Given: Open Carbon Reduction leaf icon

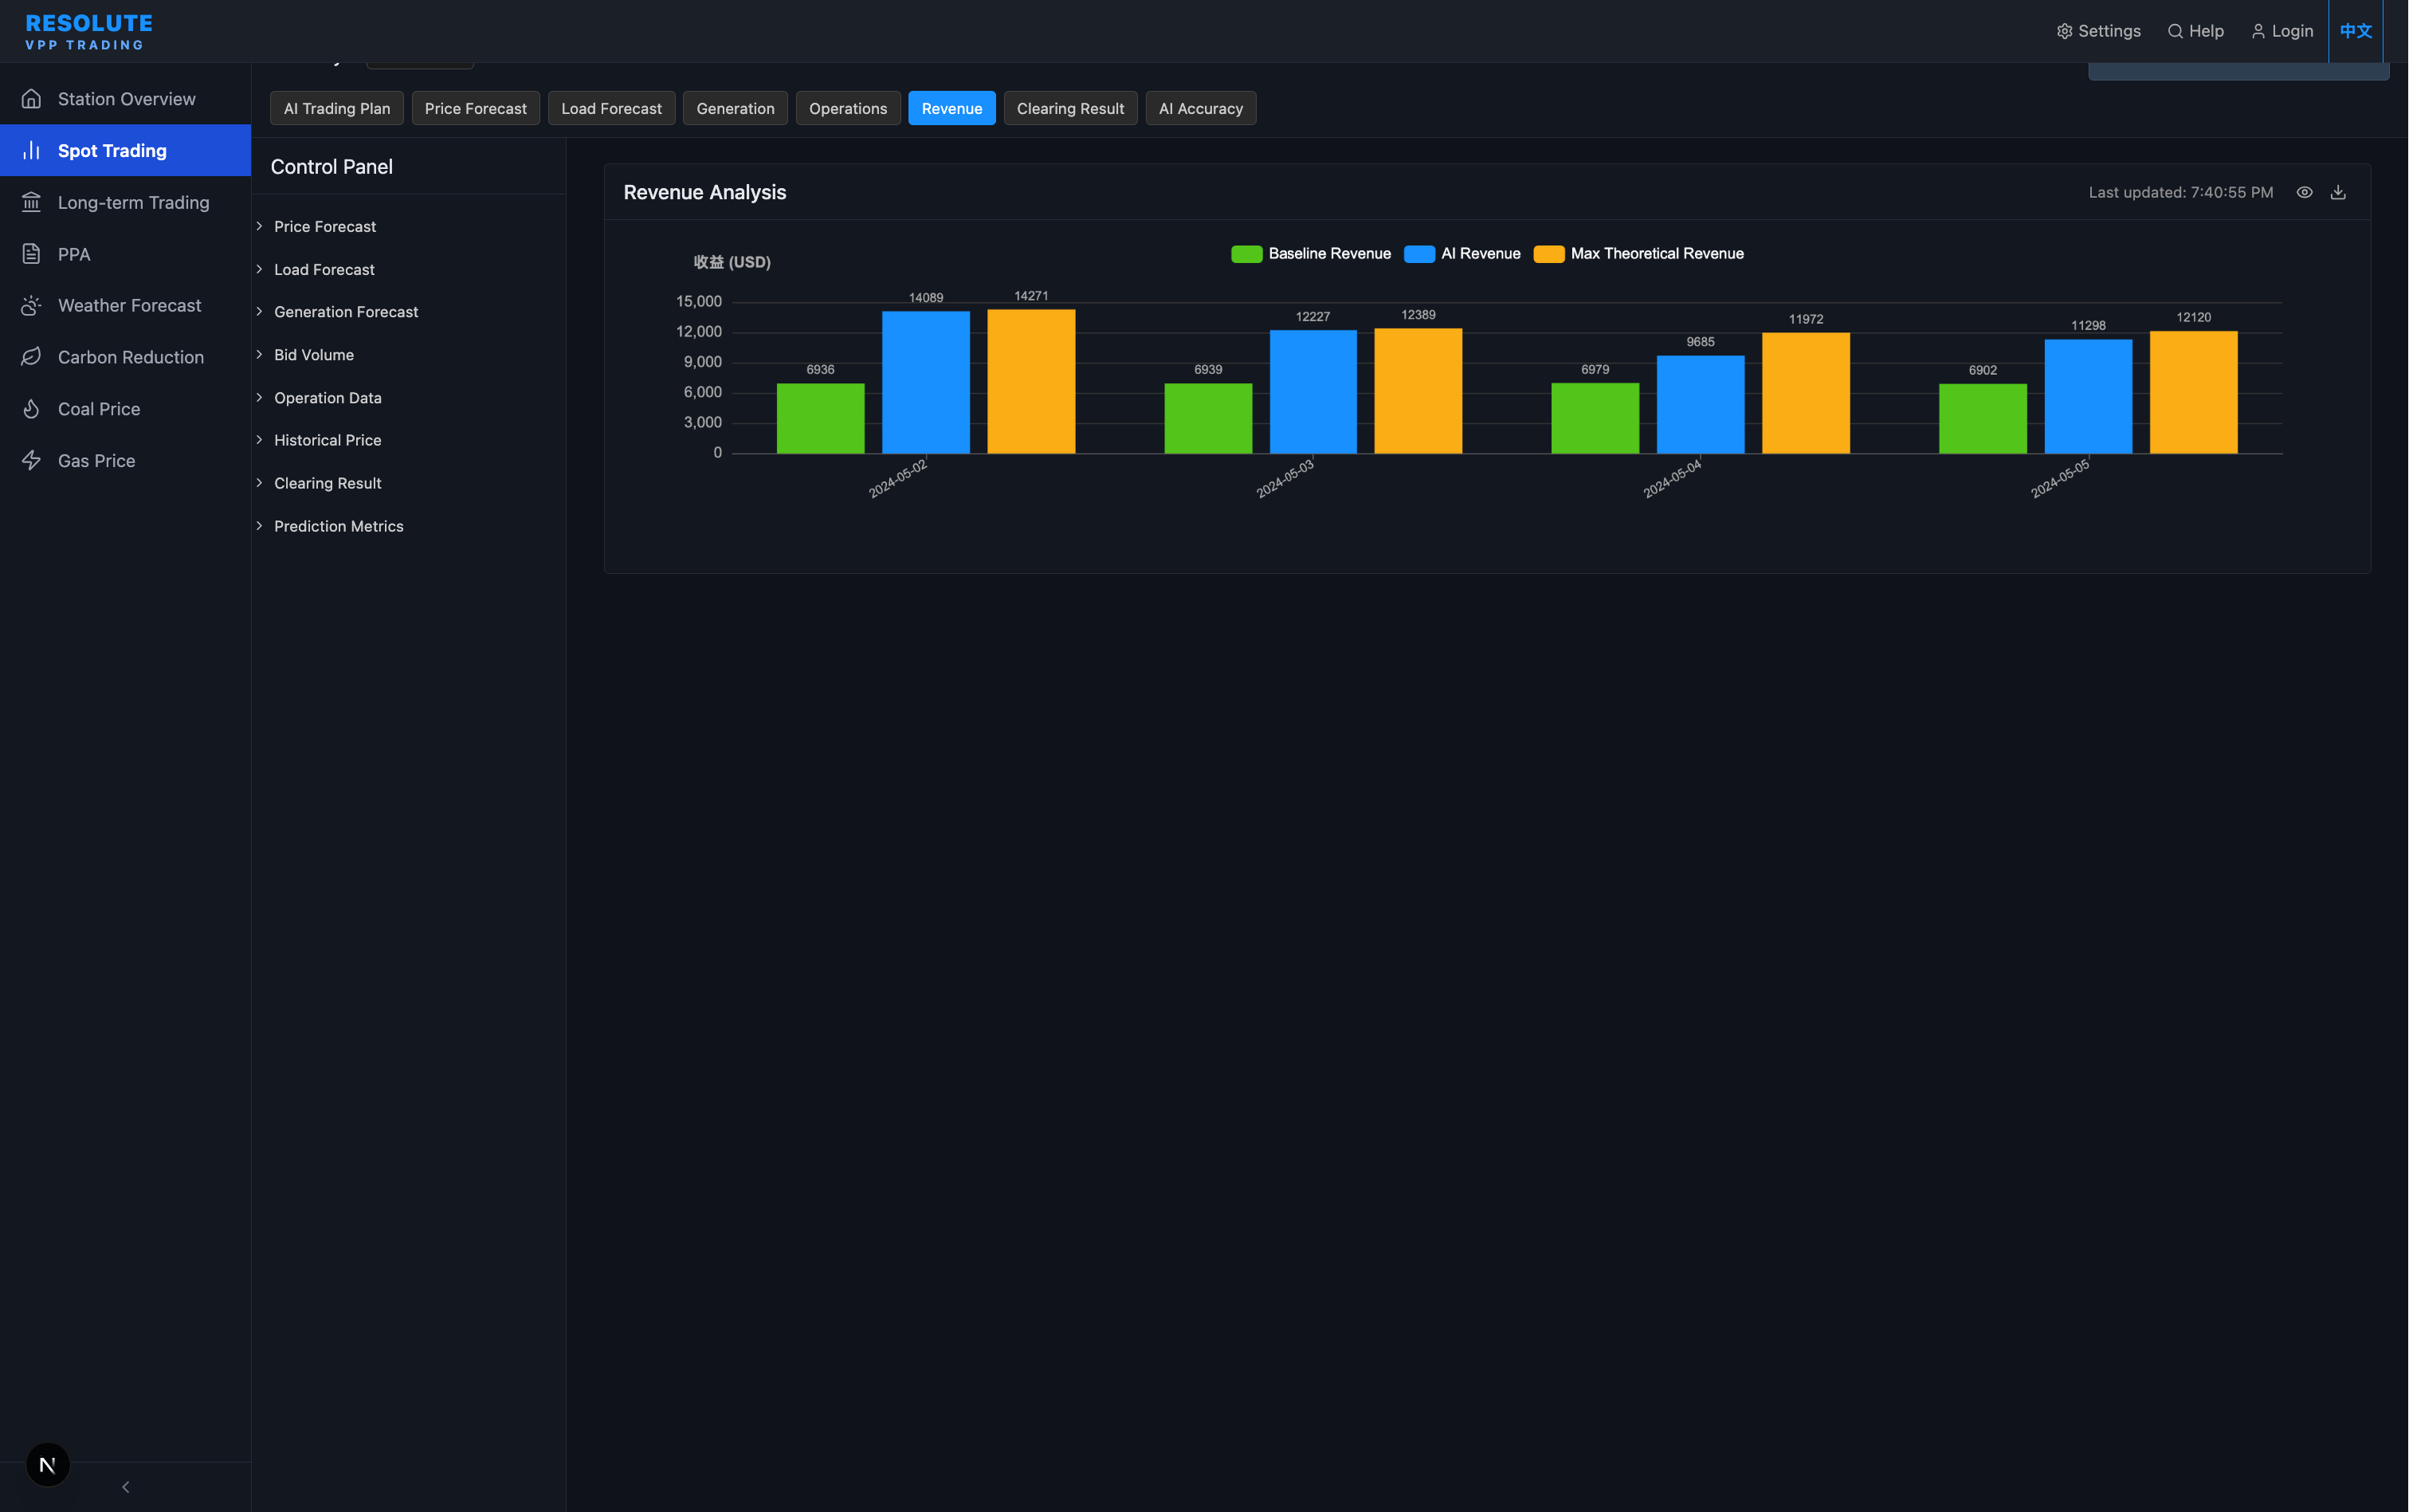Looking at the screenshot, I should click(31, 357).
